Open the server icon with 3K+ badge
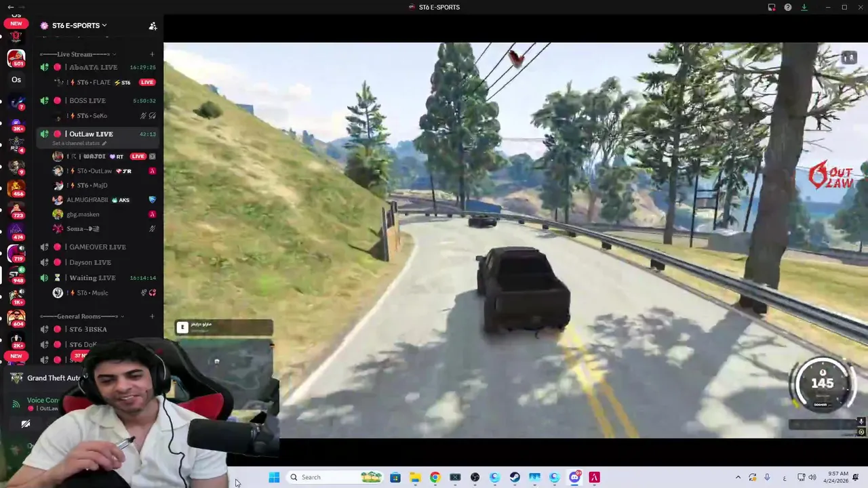 click(16, 123)
